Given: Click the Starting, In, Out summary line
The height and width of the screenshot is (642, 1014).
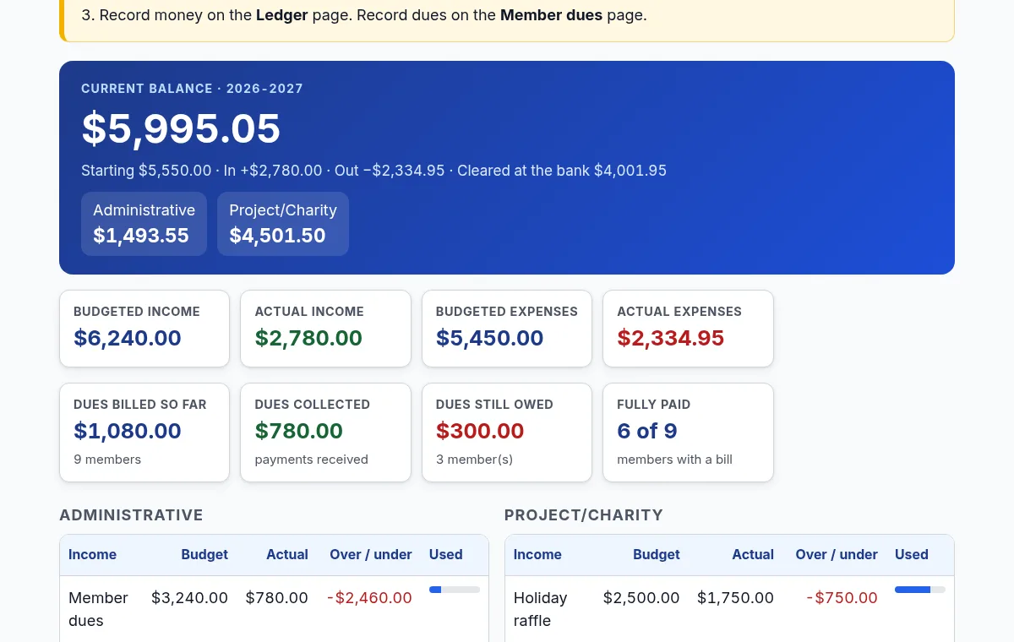Looking at the screenshot, I should pos(373,171).
